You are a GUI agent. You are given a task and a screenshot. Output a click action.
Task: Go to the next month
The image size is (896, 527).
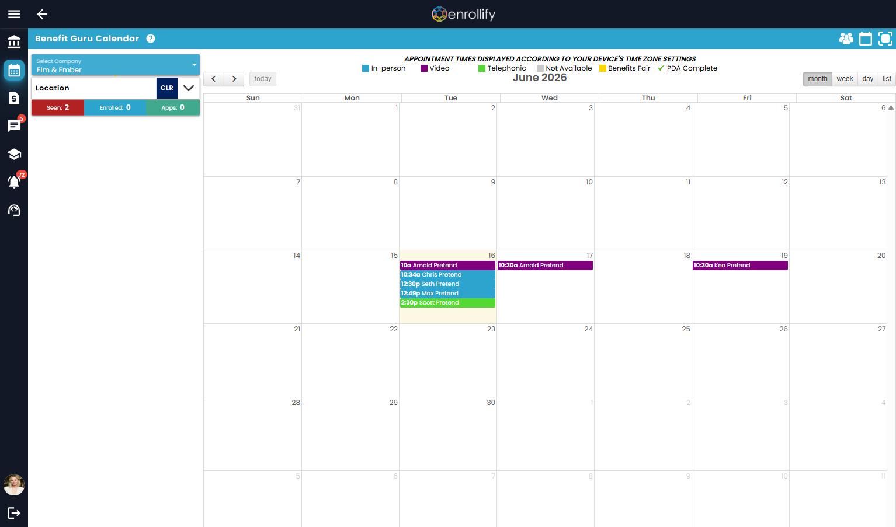click(234, 79)
